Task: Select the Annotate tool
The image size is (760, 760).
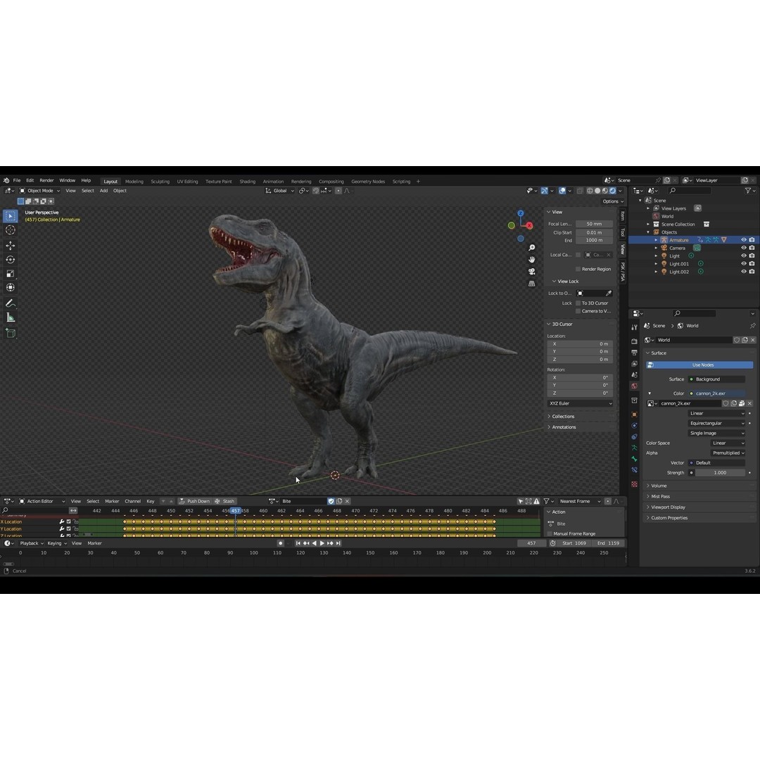Action: [10, 303]
